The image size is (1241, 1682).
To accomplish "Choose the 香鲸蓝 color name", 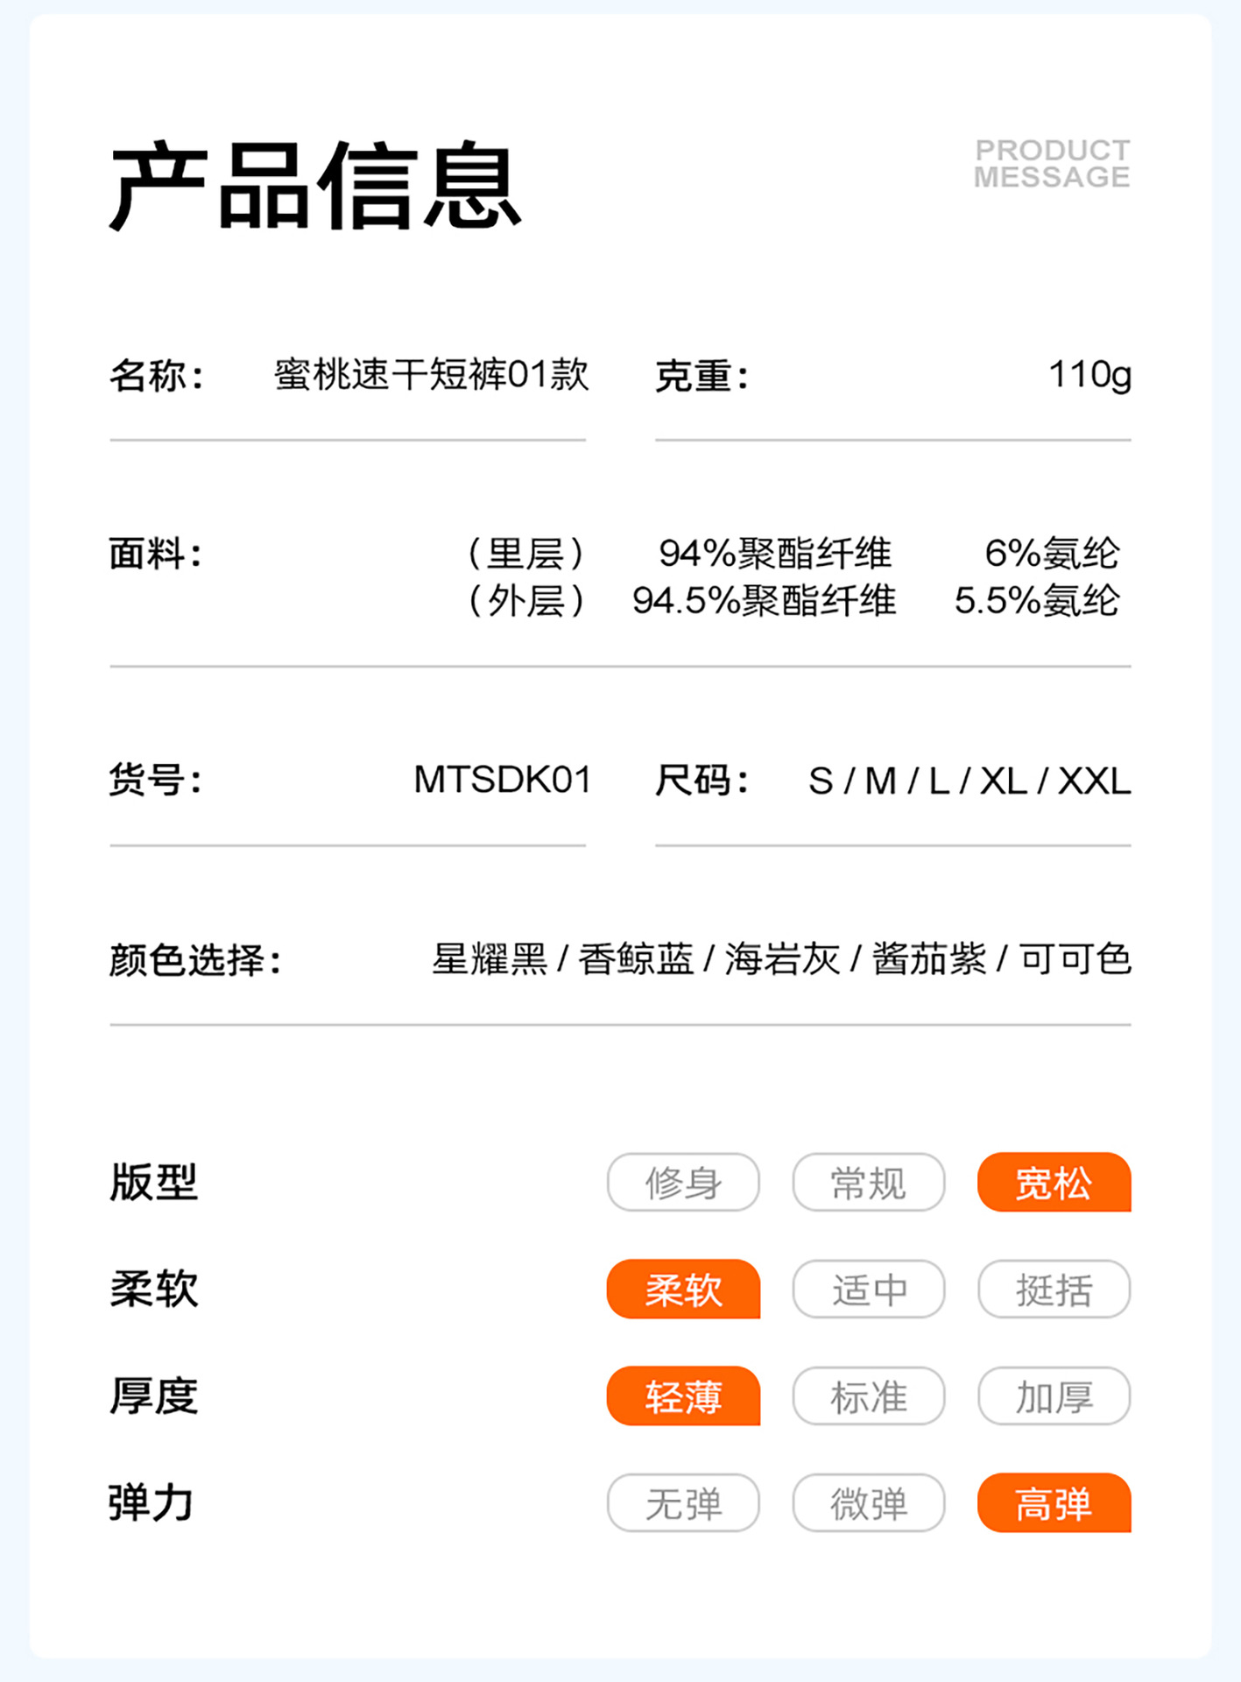I will tap(636, 959).
